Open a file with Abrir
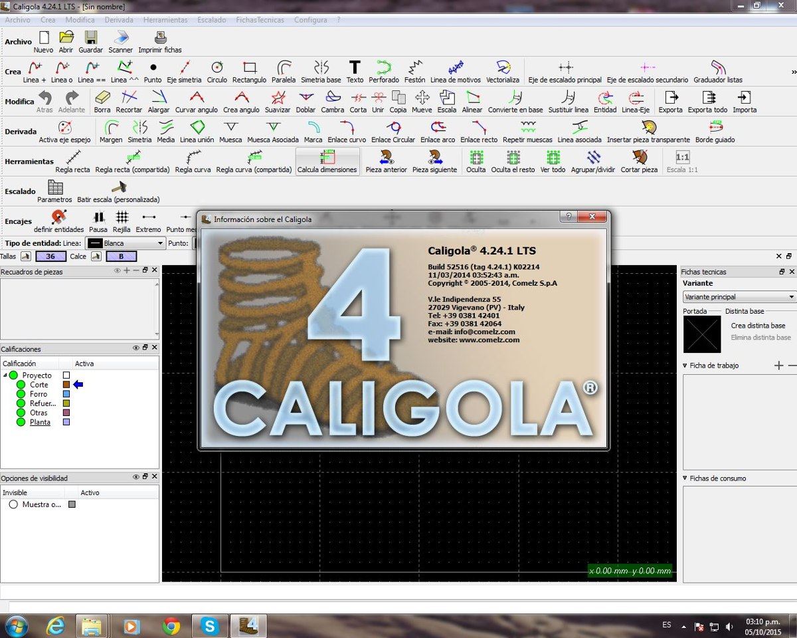 (x=66, y=37)
